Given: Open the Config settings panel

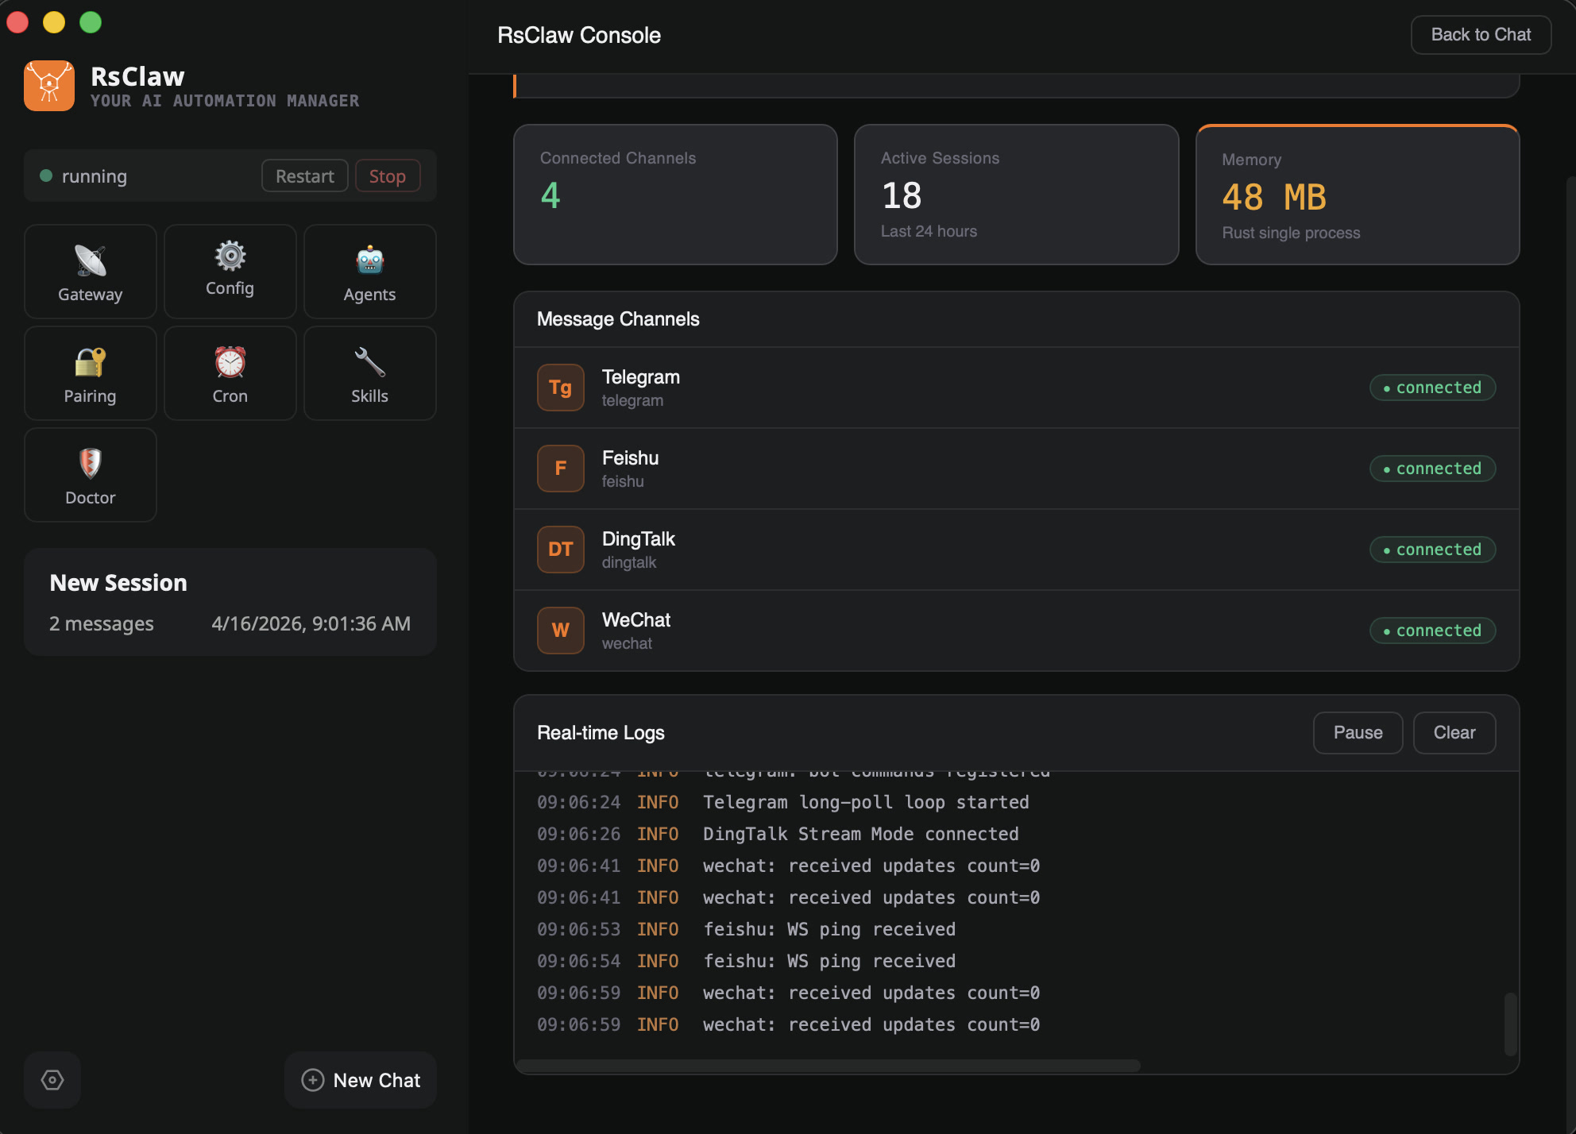Looking at the screenshot, I should click(229, 270).
